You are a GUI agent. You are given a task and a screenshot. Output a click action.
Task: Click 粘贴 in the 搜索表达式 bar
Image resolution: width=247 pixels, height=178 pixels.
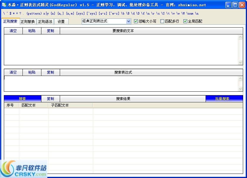point(32,72)
